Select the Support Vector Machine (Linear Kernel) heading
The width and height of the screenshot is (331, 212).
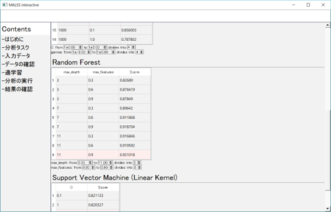pyautogui.click(x=115, y=178)
